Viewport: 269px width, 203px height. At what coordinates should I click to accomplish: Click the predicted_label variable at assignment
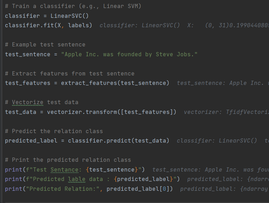tap(31, 141)
